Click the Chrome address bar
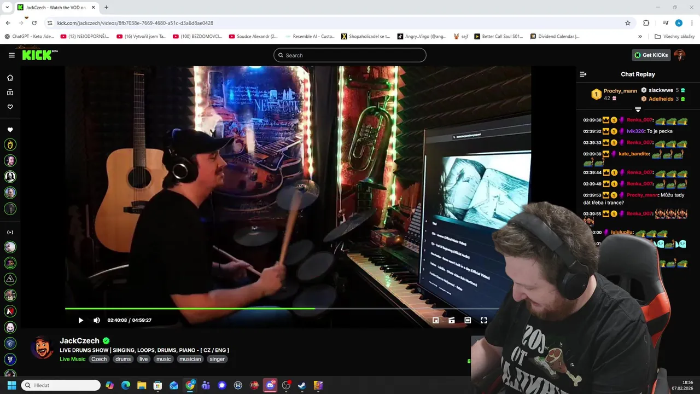700x394 pixels. [339, 23]
